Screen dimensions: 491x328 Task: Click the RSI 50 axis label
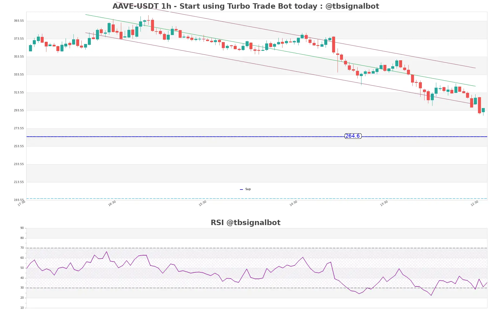click(x=22, y=268)
